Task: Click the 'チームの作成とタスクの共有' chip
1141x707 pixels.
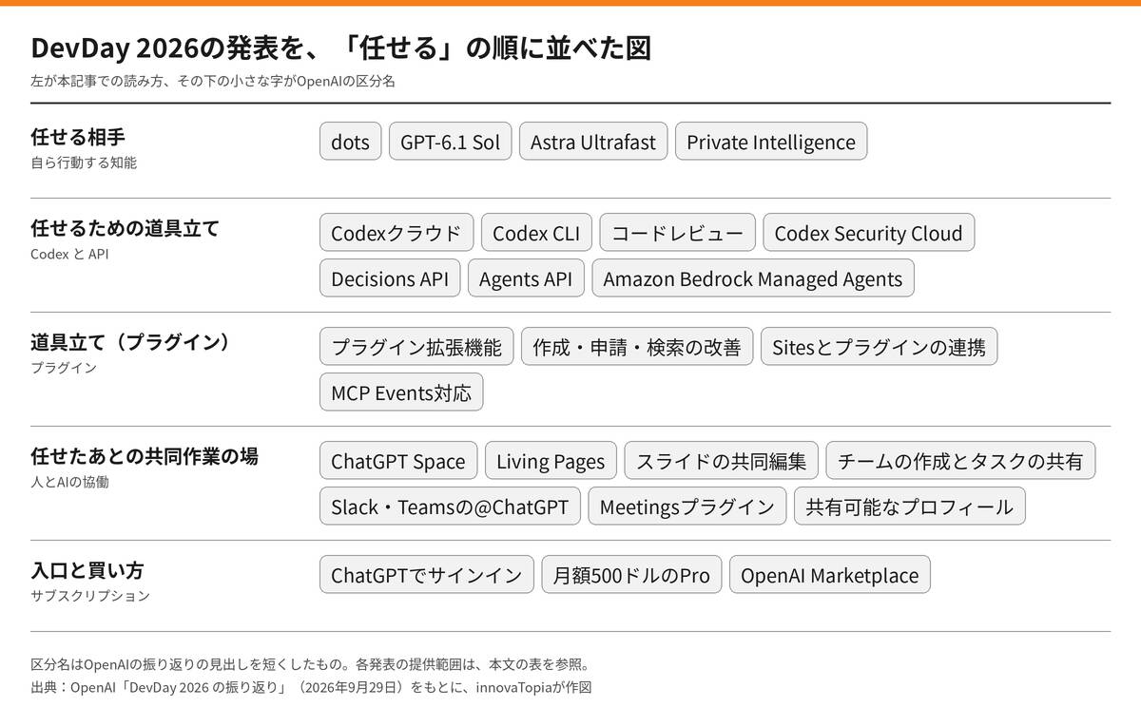Action: (960, 461)
